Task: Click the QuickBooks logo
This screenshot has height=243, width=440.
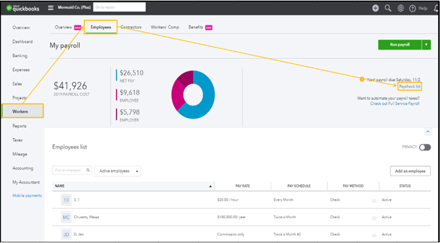Action: (22, 8)
